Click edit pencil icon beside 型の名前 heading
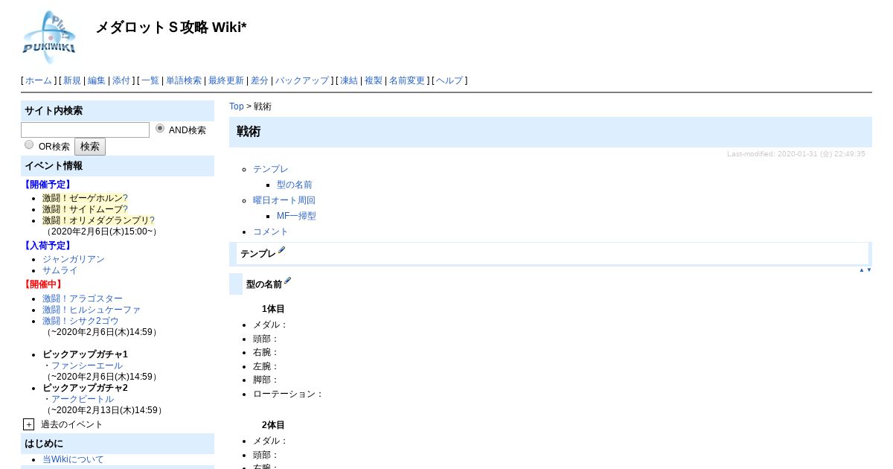This screenshot has height=469, width=893. click(x=287, y=281)
